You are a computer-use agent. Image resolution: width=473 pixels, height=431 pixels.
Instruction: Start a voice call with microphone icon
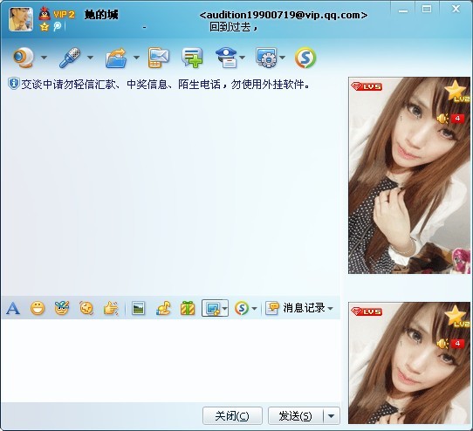click(x=70, y=58)
